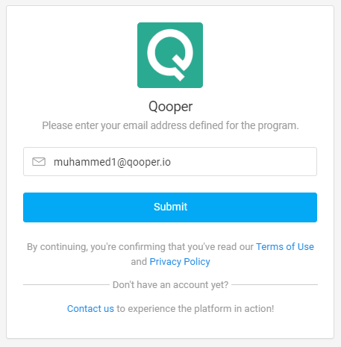Click the muhammed1@qooper.io email text
This screenshot has width=341, height=347.
tap(112, 162)
